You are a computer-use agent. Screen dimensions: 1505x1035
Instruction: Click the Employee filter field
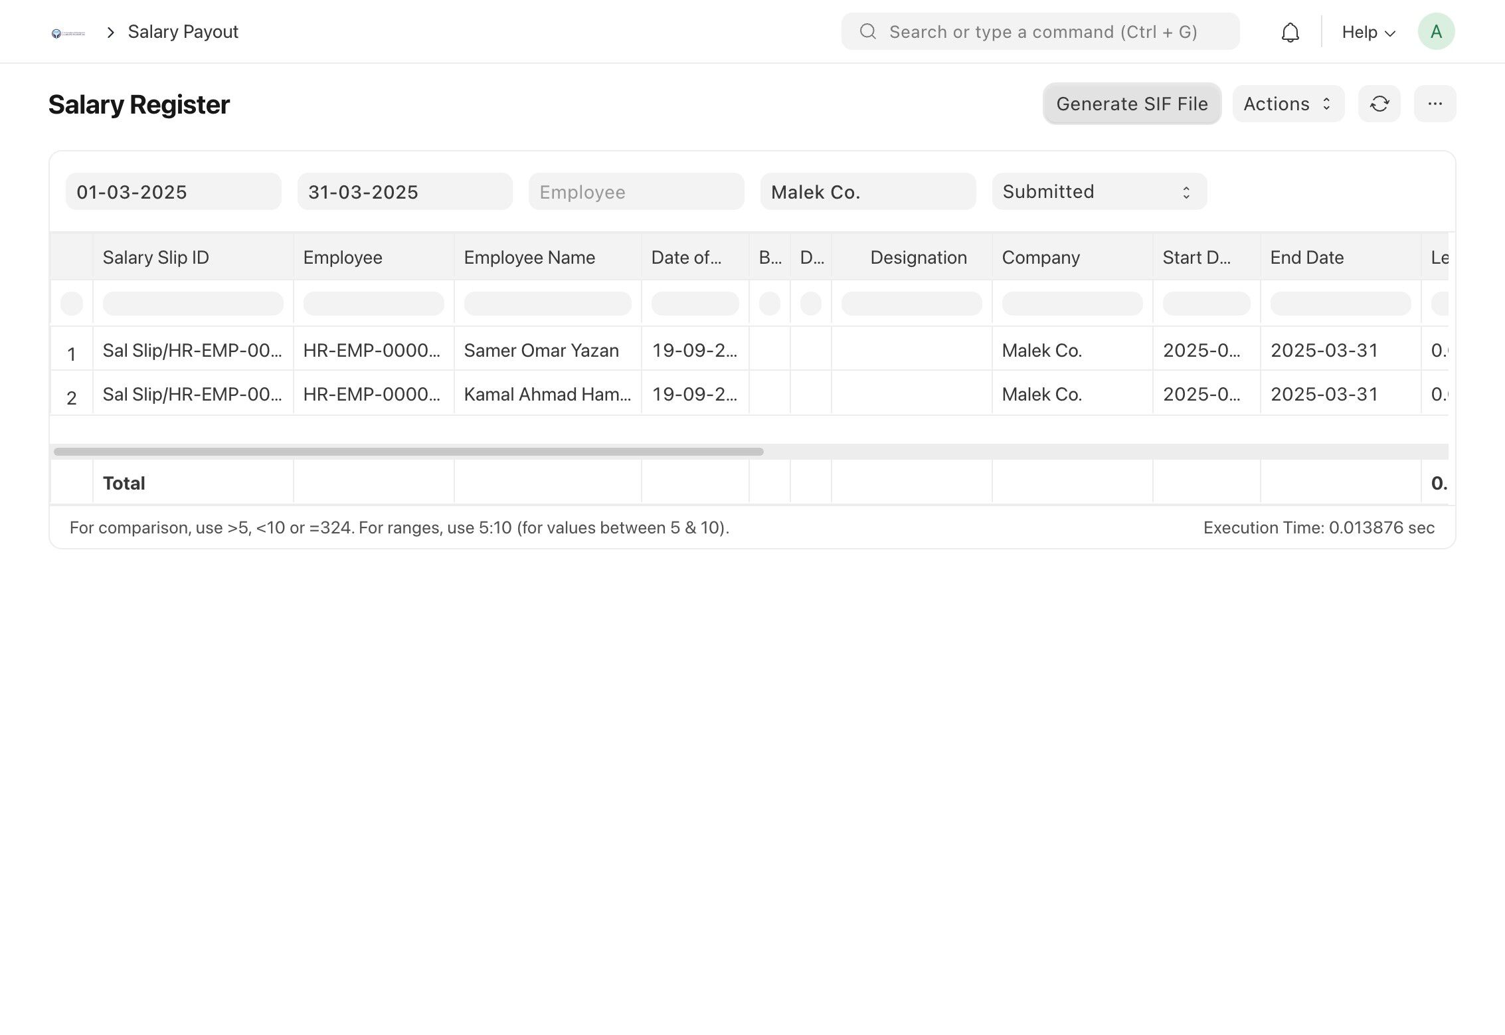click(636, 192)
